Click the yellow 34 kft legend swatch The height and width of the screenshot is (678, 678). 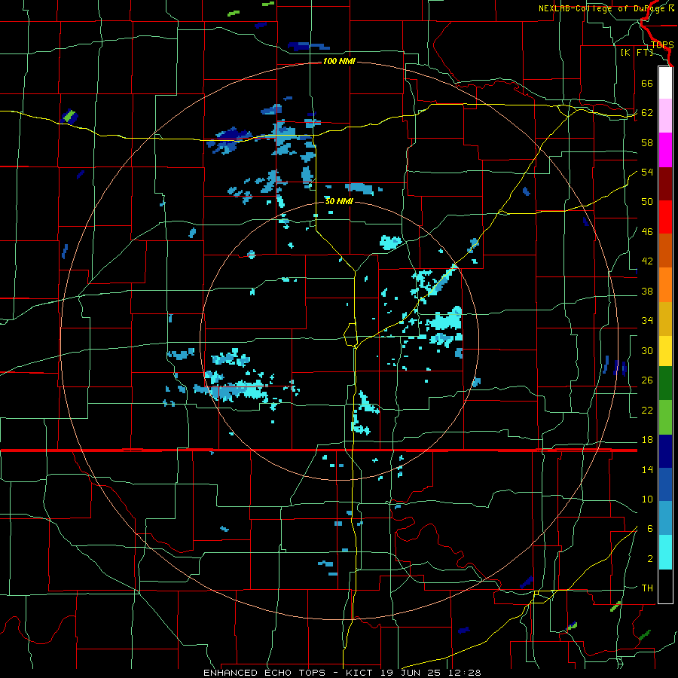665,351
